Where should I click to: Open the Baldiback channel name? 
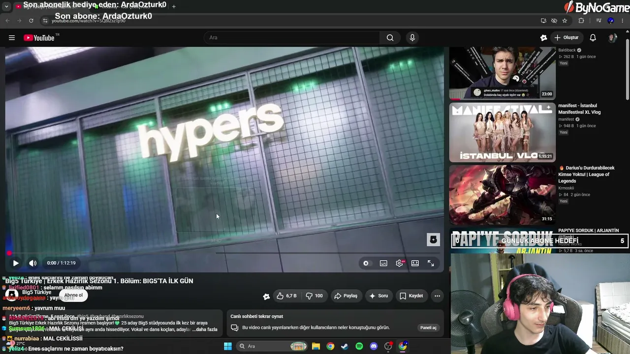[567, 50]
